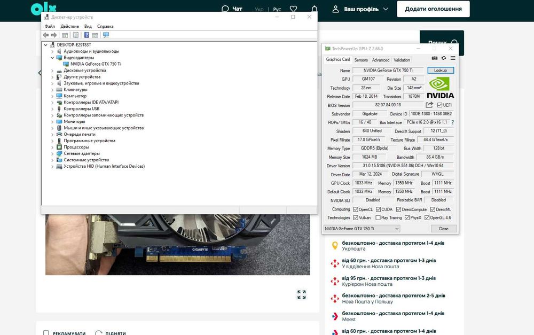Click the blue Help icon in Device Manager toolbar
534x335 pixels.
[87, 35]
